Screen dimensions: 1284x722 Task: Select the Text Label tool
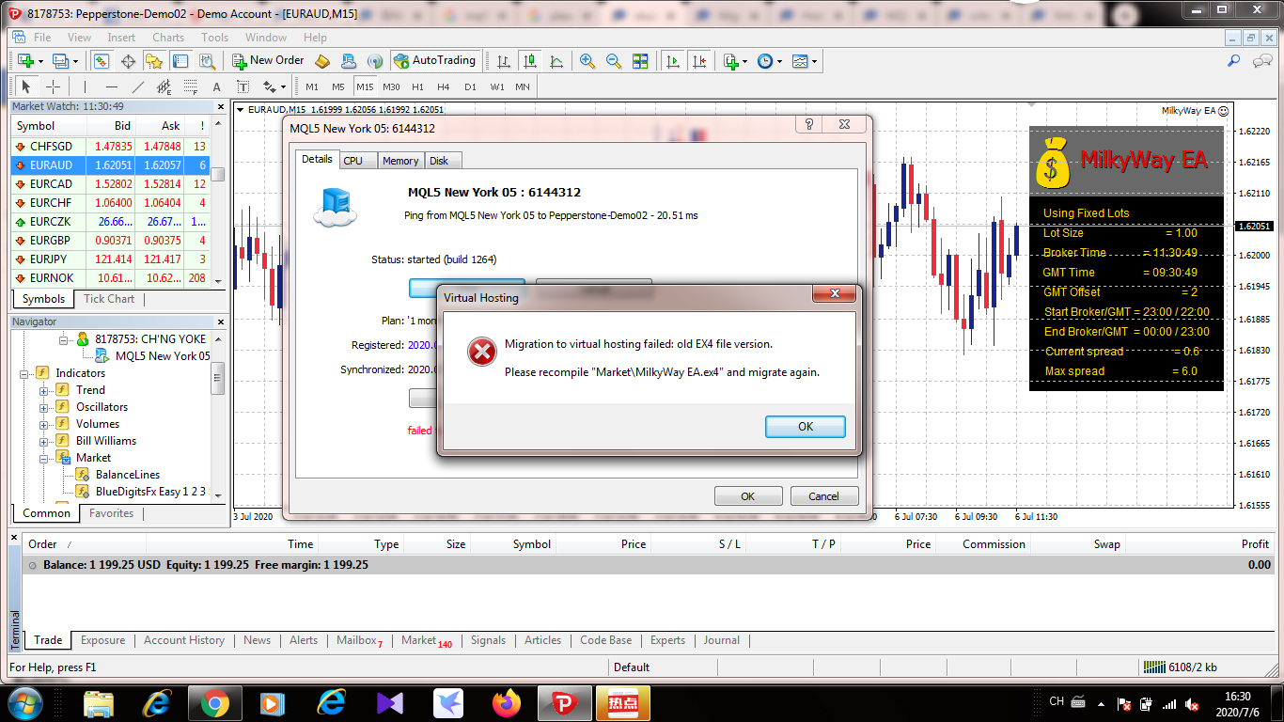click(x=243, y=86)
